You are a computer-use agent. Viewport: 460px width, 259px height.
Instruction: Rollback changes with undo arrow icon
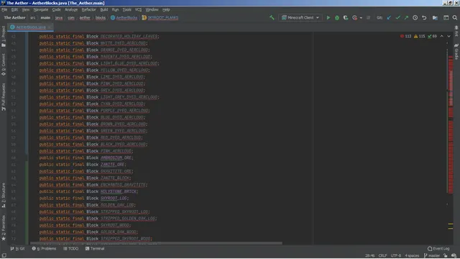tap(424, 17)
